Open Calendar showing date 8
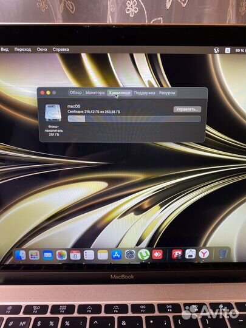Image resolution: width=246 pixels, height=328 pixels. click(75, 255)
